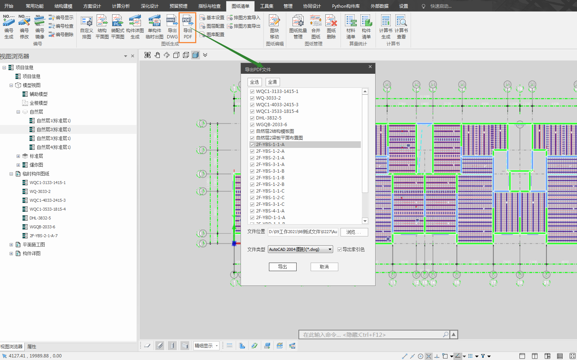Toggle the 导出索引色 checkbox
Image resolution: width=577 pixels, height=360 pixels.
pos(340,250)
